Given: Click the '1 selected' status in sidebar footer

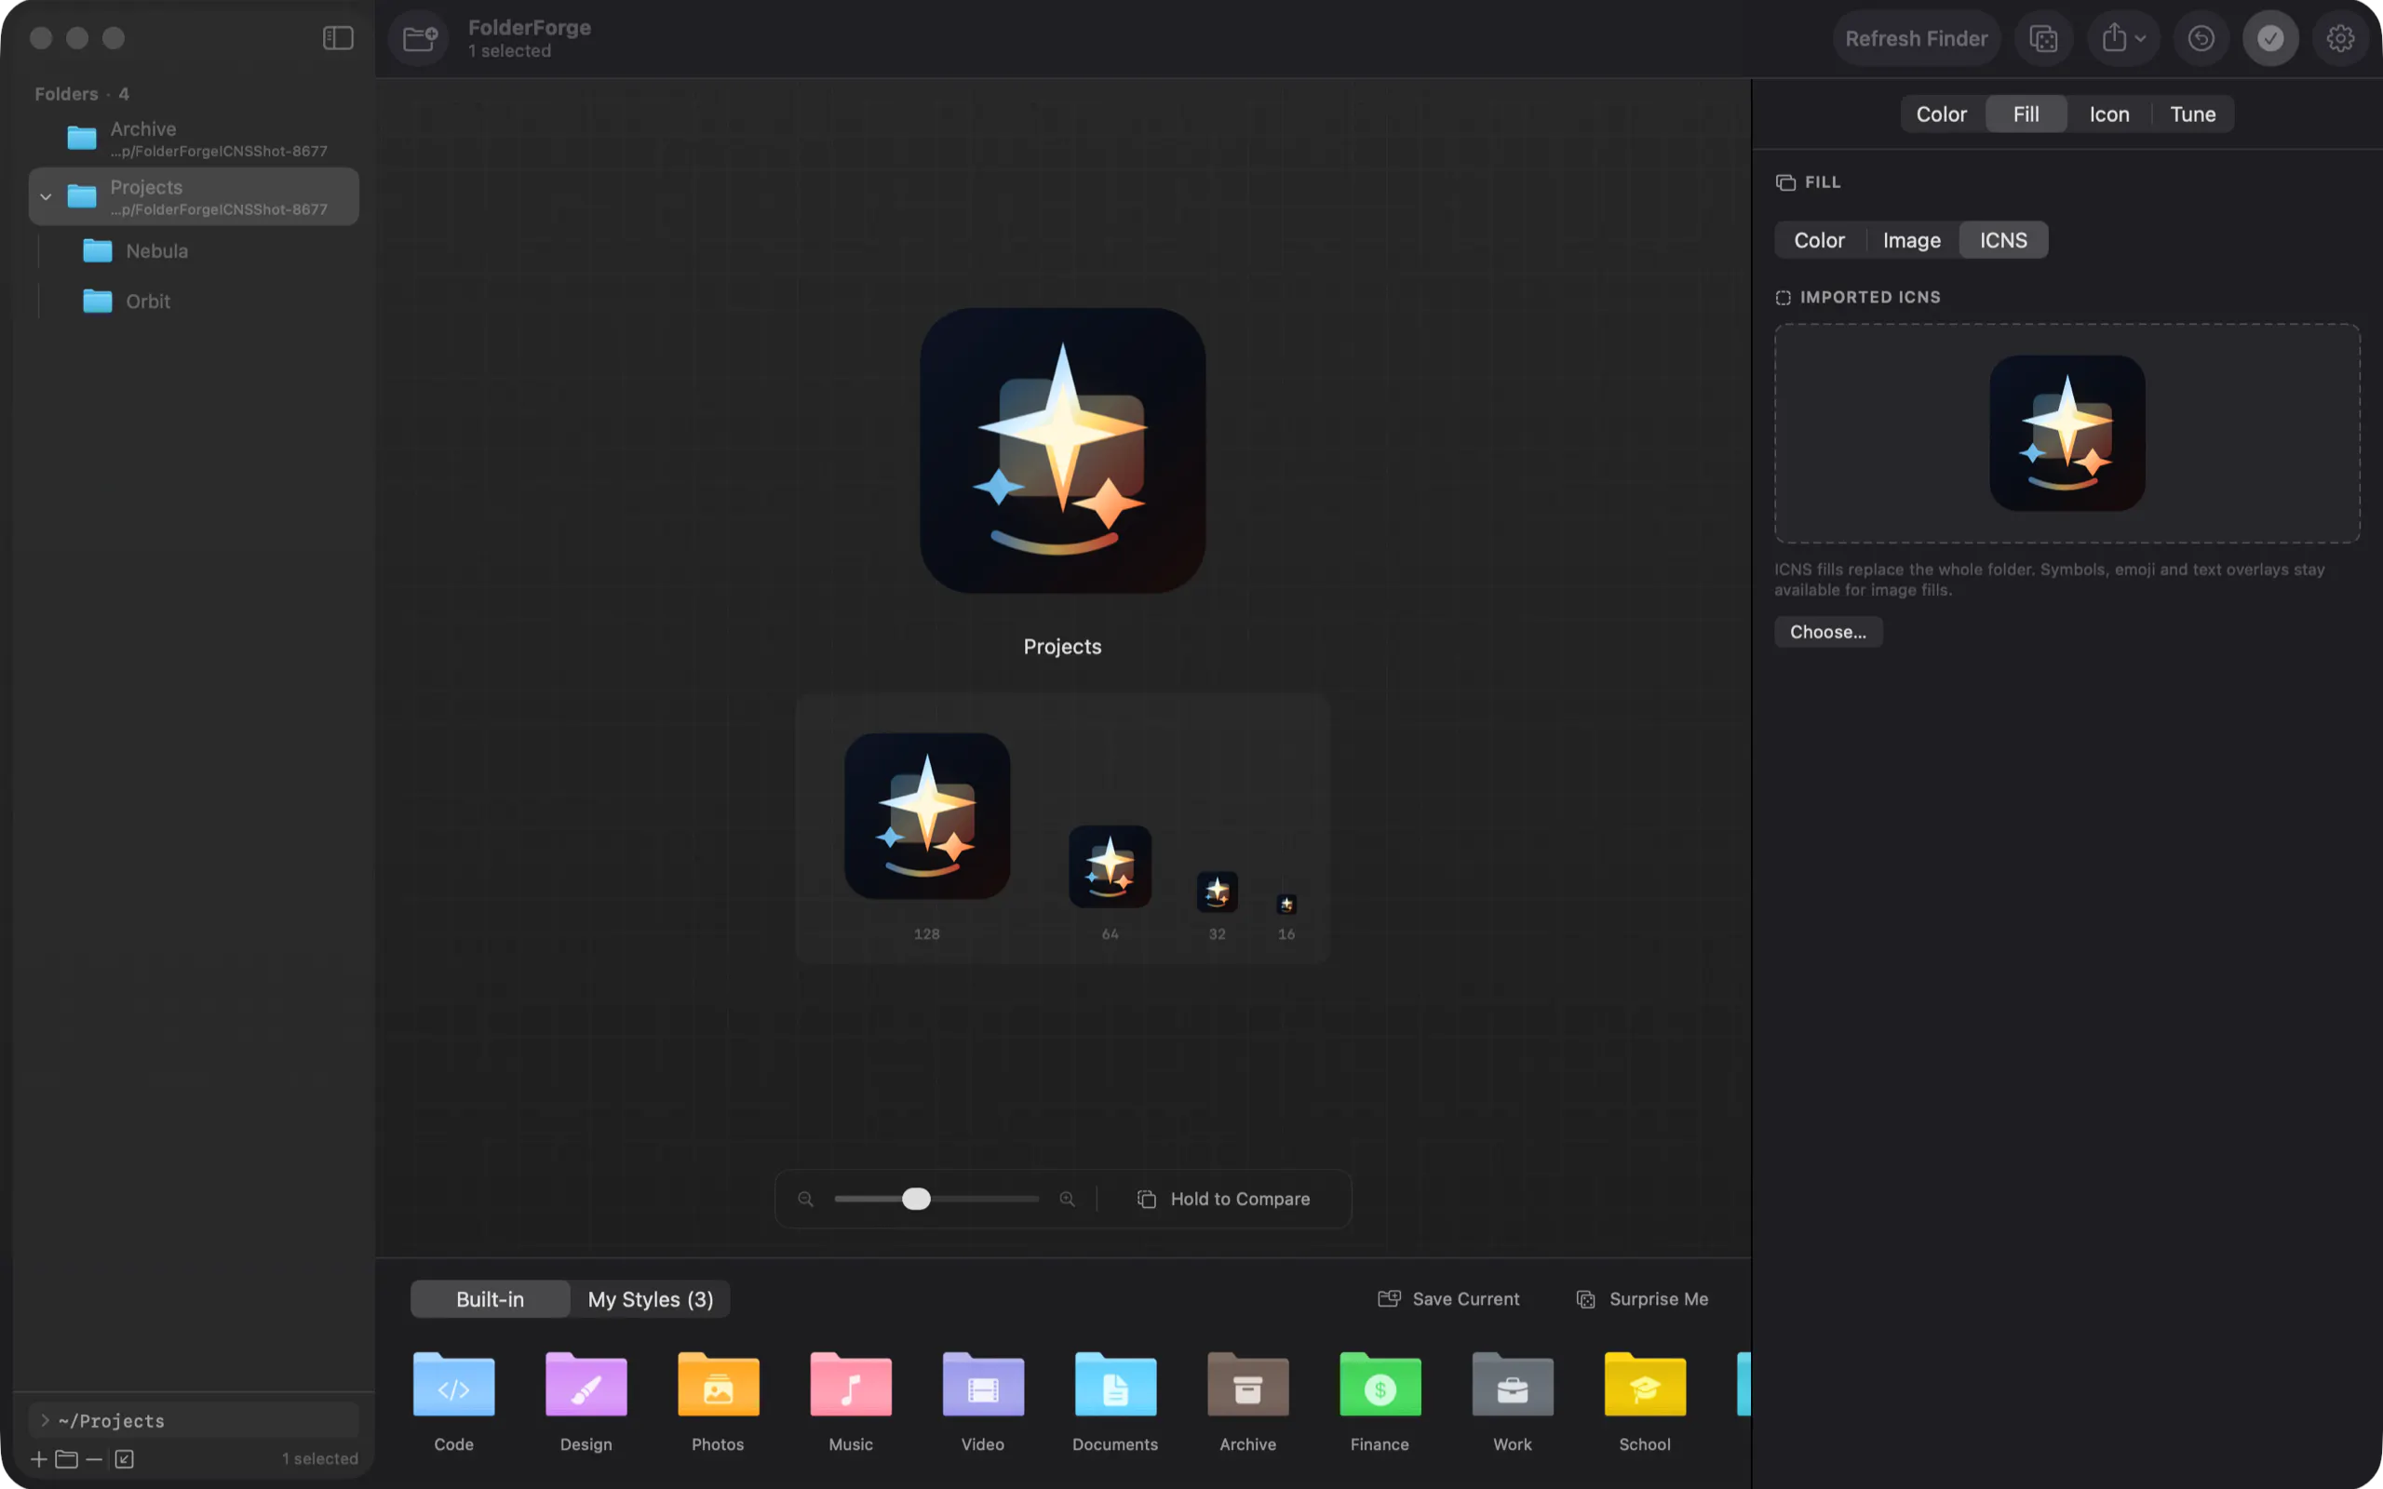Looking at the screenshot, I should [320, 1458].
